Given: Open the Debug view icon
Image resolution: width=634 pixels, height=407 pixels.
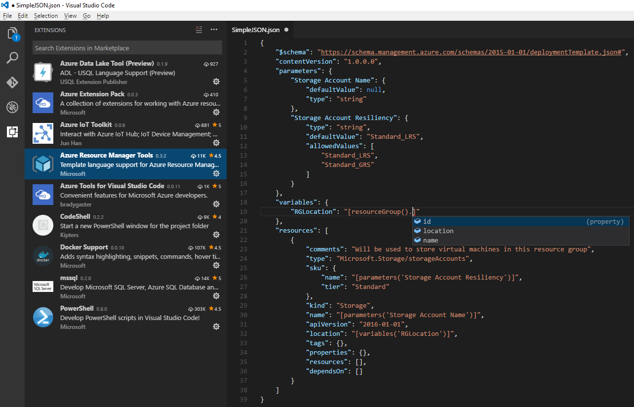Looking at the screenshot, I should (12, 107).
